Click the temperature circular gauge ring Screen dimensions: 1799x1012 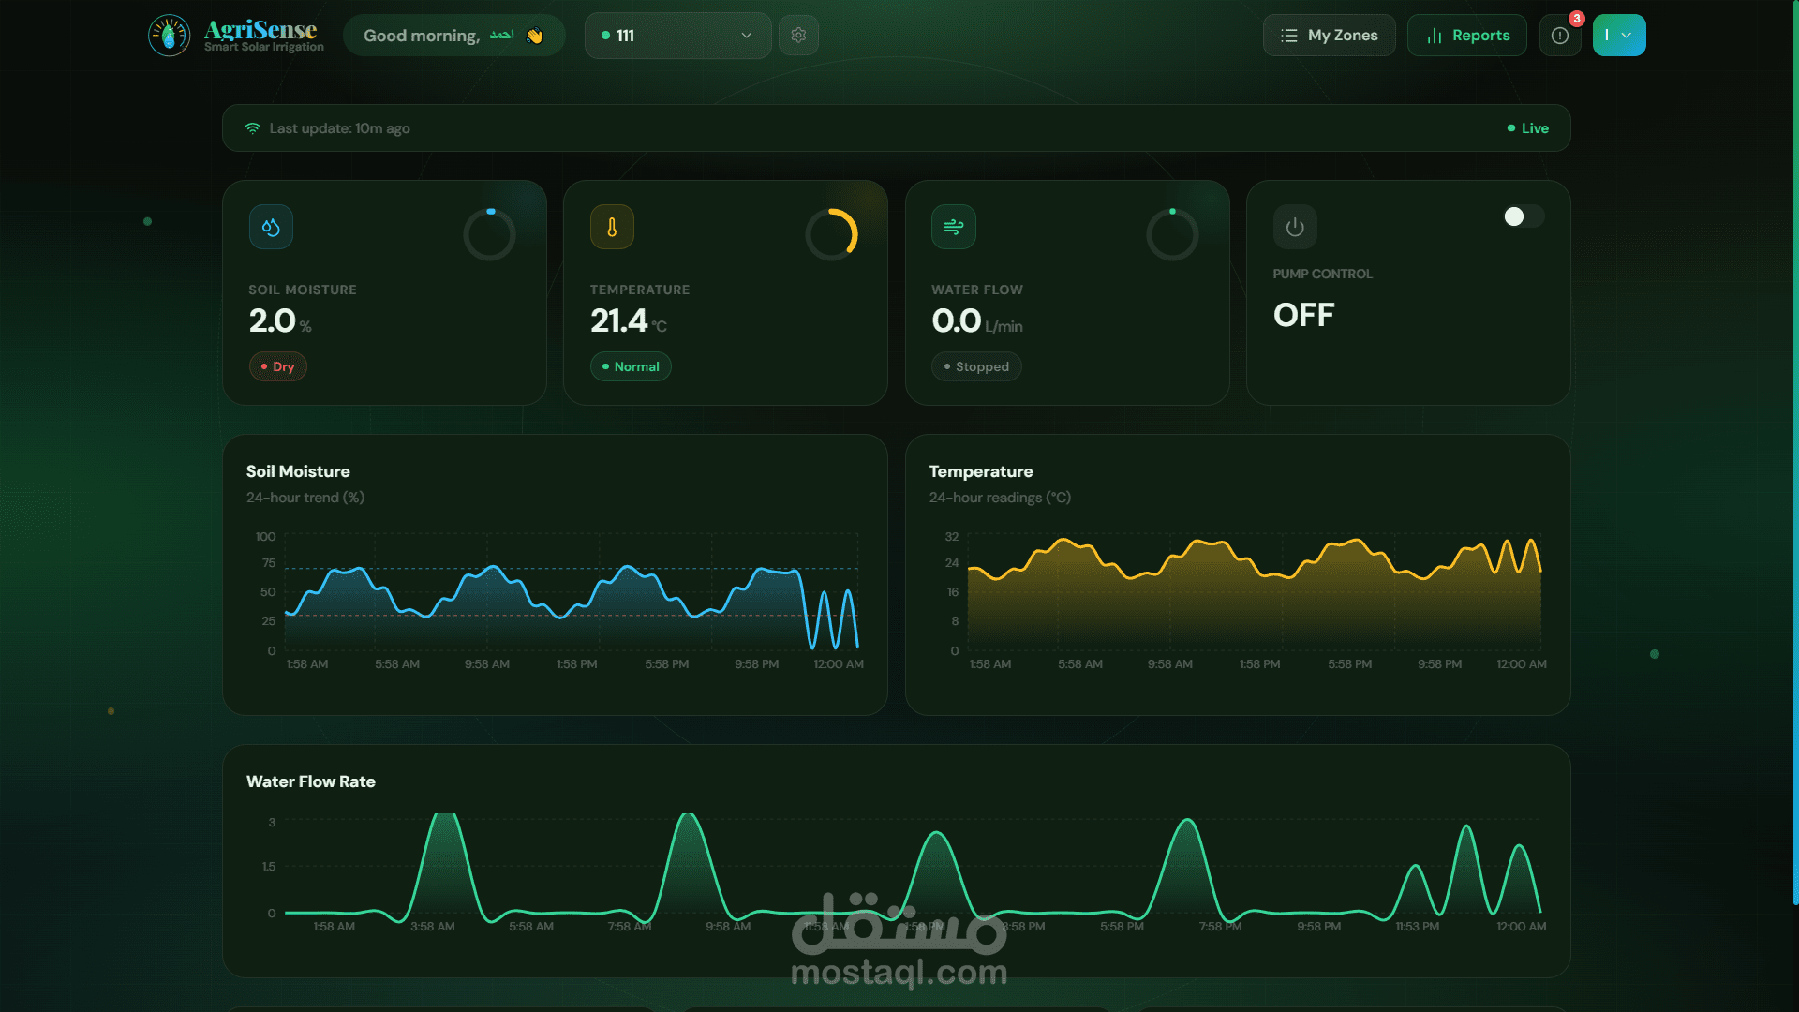point(831,234)
